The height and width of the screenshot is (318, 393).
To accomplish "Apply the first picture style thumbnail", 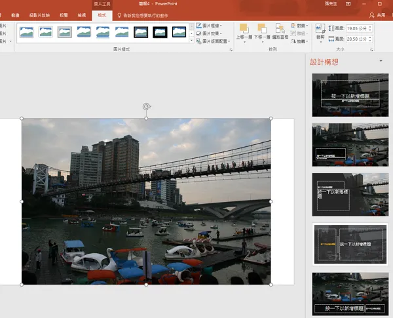I will (26, 32).
